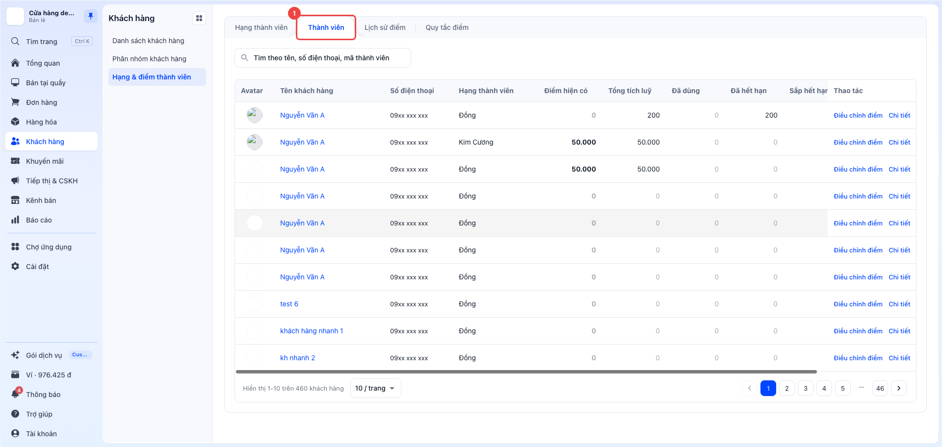The height and width of the screenshot is (447, 942).
Task: Click the Báo cáo chart icon
Action: point(15,220)
